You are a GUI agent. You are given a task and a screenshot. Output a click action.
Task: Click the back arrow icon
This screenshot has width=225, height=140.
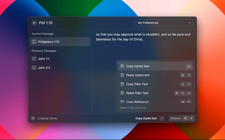[34, 23]
